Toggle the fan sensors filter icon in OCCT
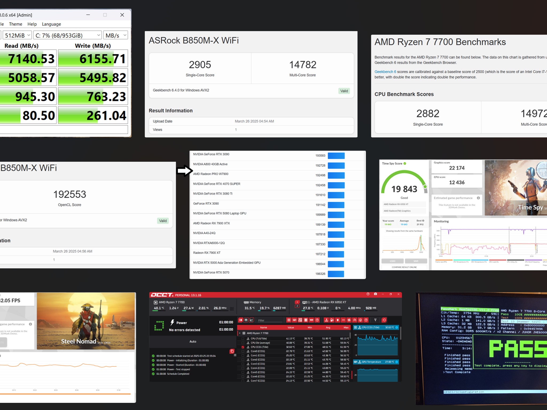547x410 pixels. [x=349, y=320]
